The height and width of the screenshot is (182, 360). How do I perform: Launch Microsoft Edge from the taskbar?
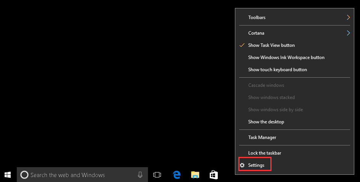tap(177, 175)
